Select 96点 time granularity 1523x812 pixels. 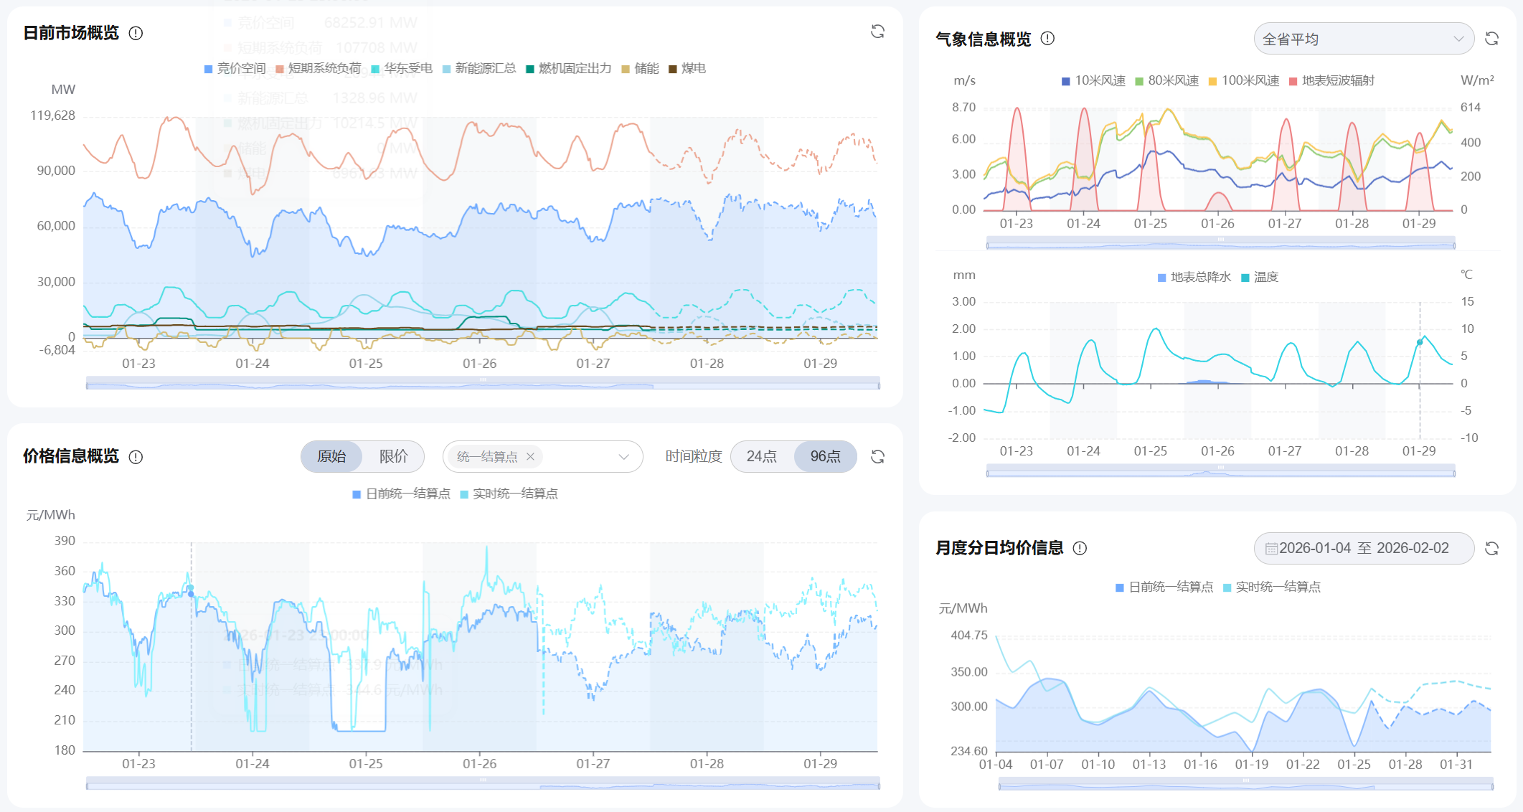point(825,457)
